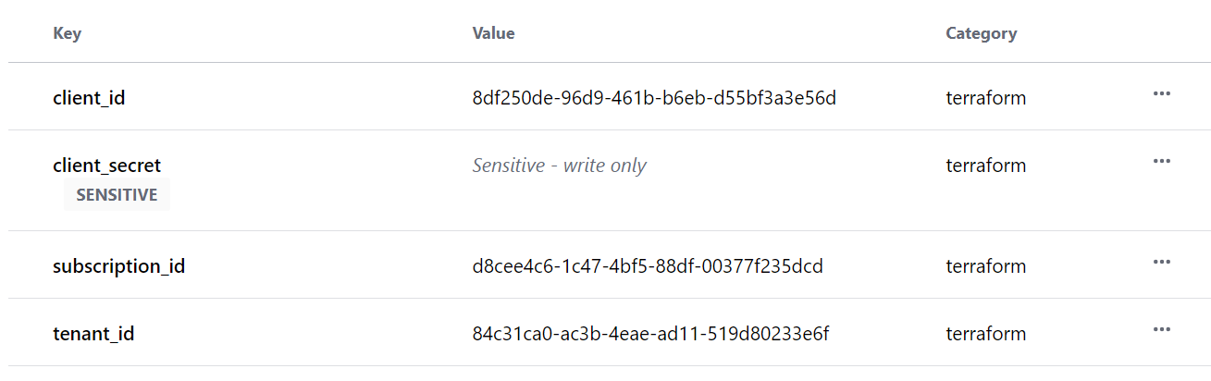The height and width of the screenshot is (381, 1211).
Task: Click the subscription_id value d8cee4c6 GUID
Action: [x=648, y=266]
